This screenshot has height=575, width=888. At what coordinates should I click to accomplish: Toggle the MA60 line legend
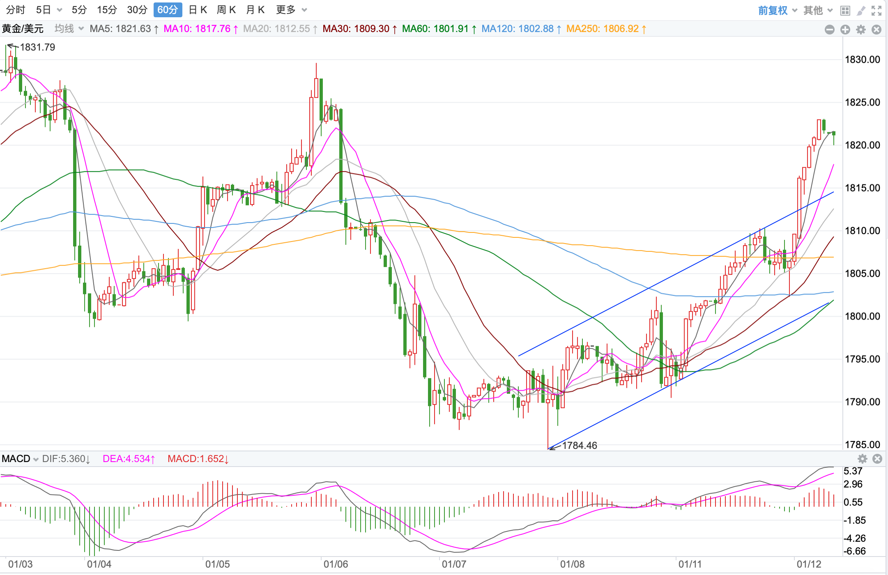[x=439, y=29]
